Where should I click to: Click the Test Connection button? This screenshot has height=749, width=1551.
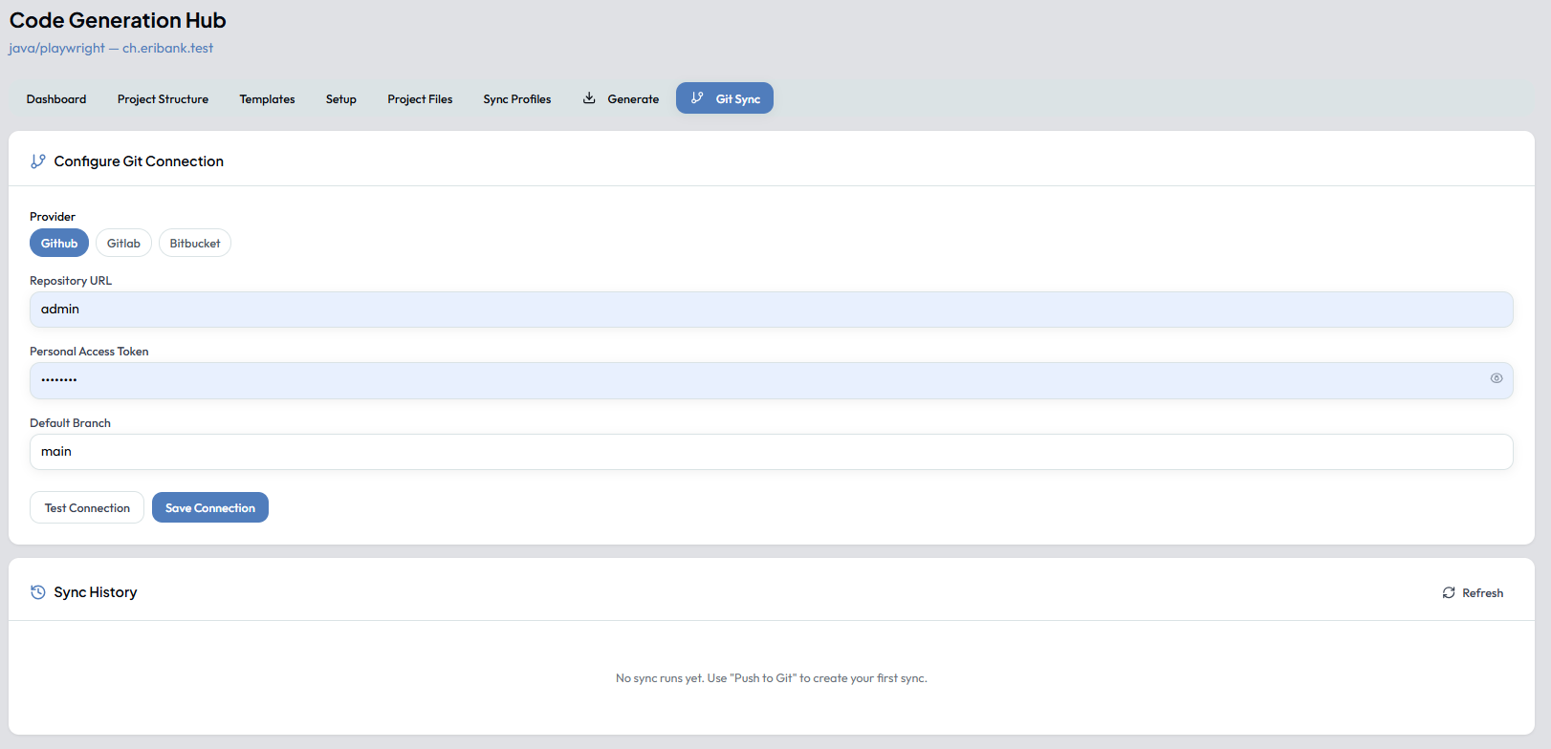tap(87, 507)
